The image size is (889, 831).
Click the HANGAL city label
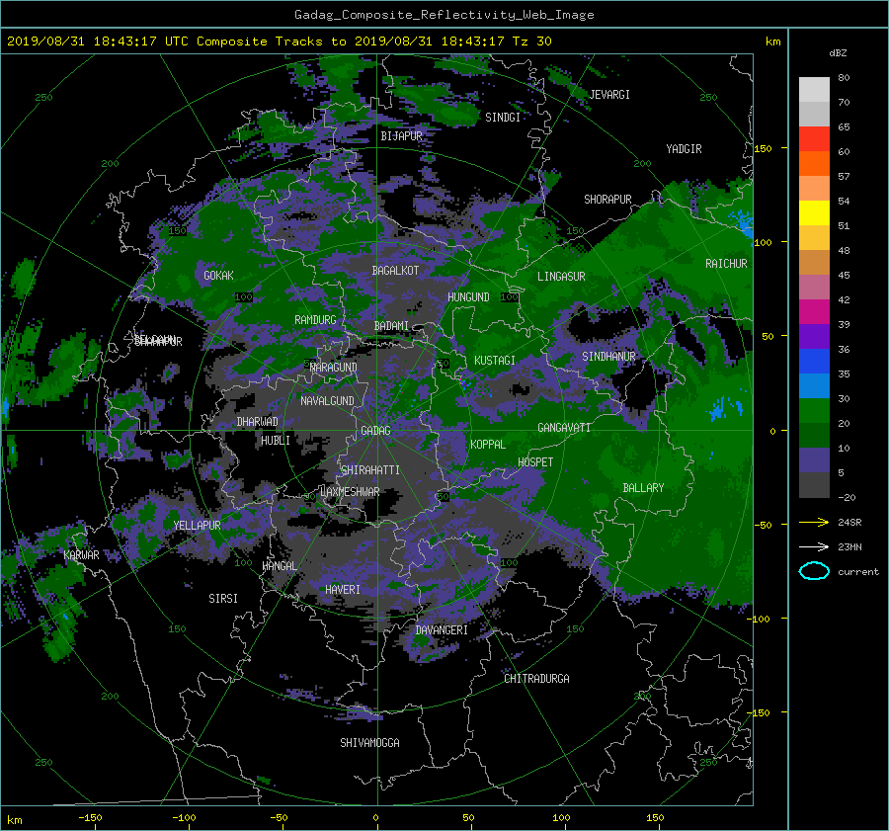pos(280,565)
